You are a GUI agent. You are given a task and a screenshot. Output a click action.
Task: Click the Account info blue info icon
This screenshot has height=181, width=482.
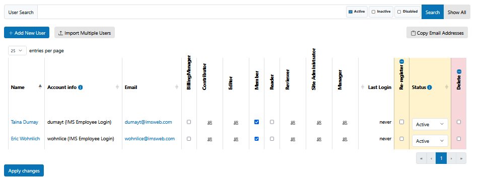point(81,87)
